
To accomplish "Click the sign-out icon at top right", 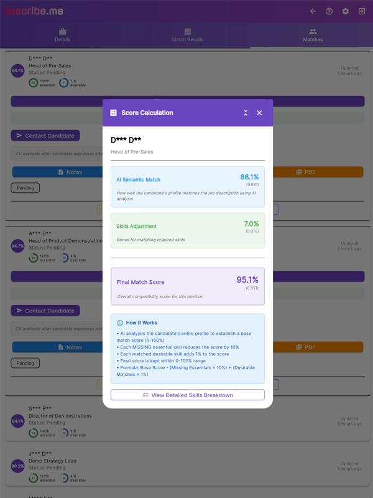I will click(x=361, y=11).
